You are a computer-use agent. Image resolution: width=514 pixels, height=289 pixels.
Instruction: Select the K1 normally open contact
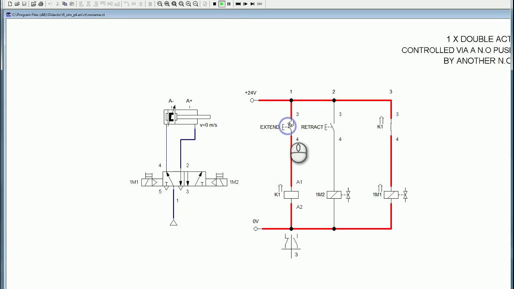point(391,127)
